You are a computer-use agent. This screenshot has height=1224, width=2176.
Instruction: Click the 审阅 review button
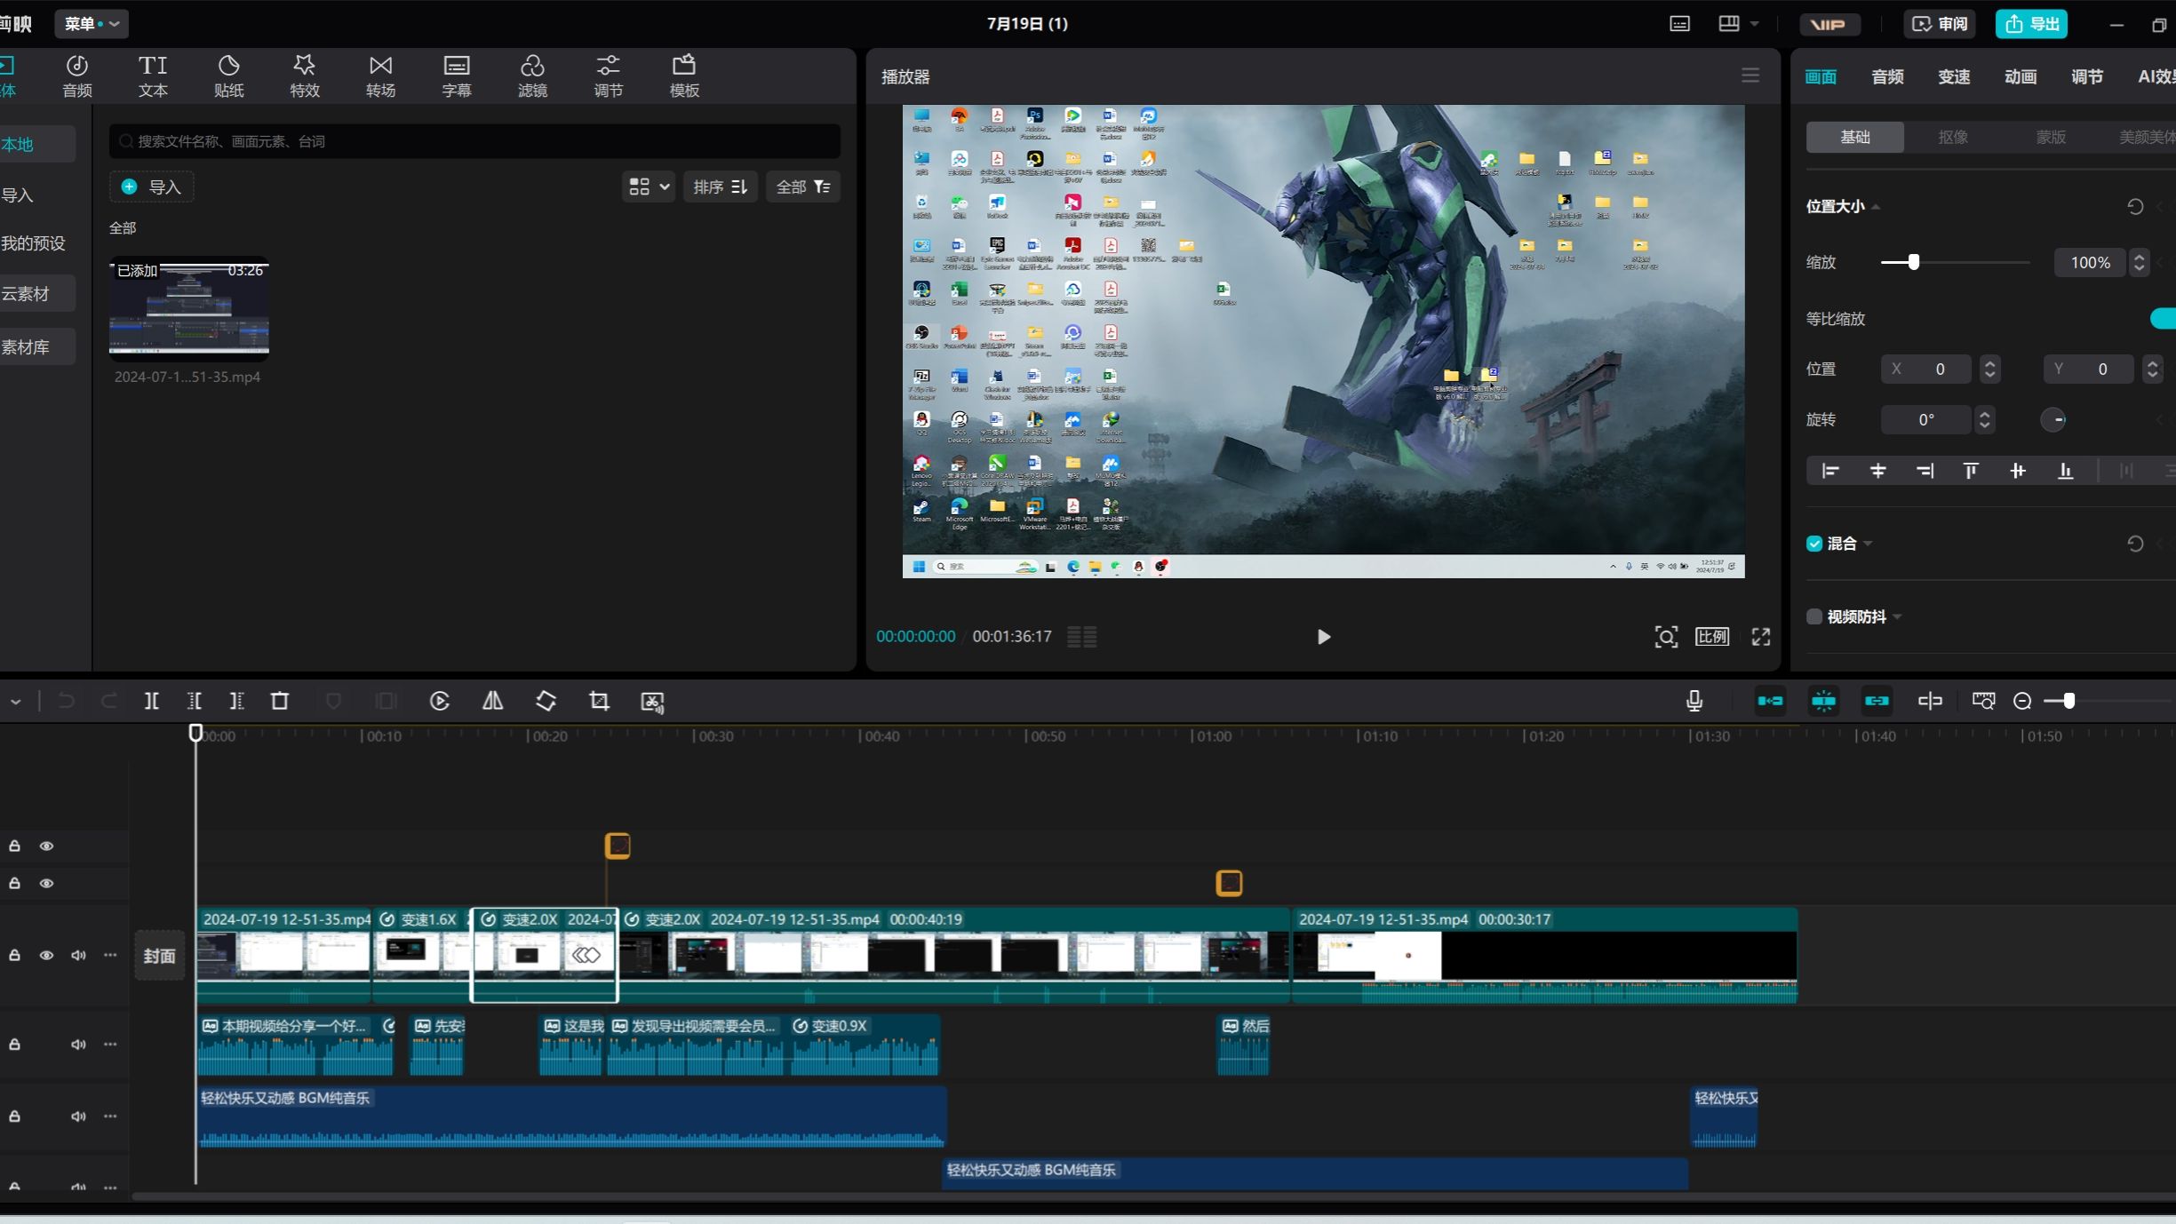tap(1940, 24)
